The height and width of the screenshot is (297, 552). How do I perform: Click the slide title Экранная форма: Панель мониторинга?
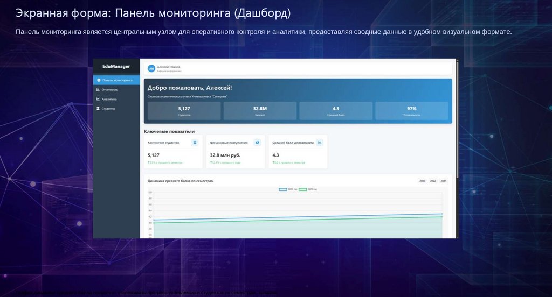153,13
